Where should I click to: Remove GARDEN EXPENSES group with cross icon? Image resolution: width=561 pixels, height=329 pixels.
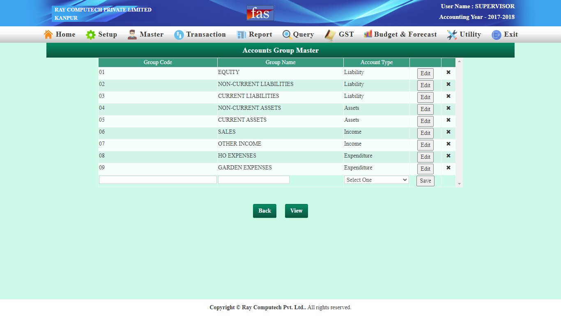coord(448,168)
